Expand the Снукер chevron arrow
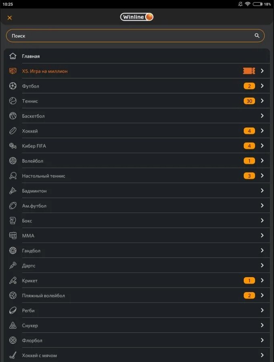Screen dimensions: 274x362 coord(262,325)
